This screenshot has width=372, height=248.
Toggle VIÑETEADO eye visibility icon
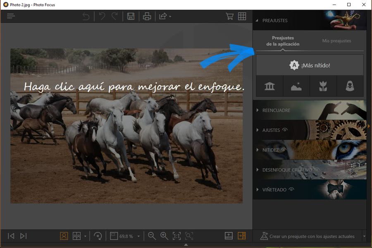coord(291,189)
